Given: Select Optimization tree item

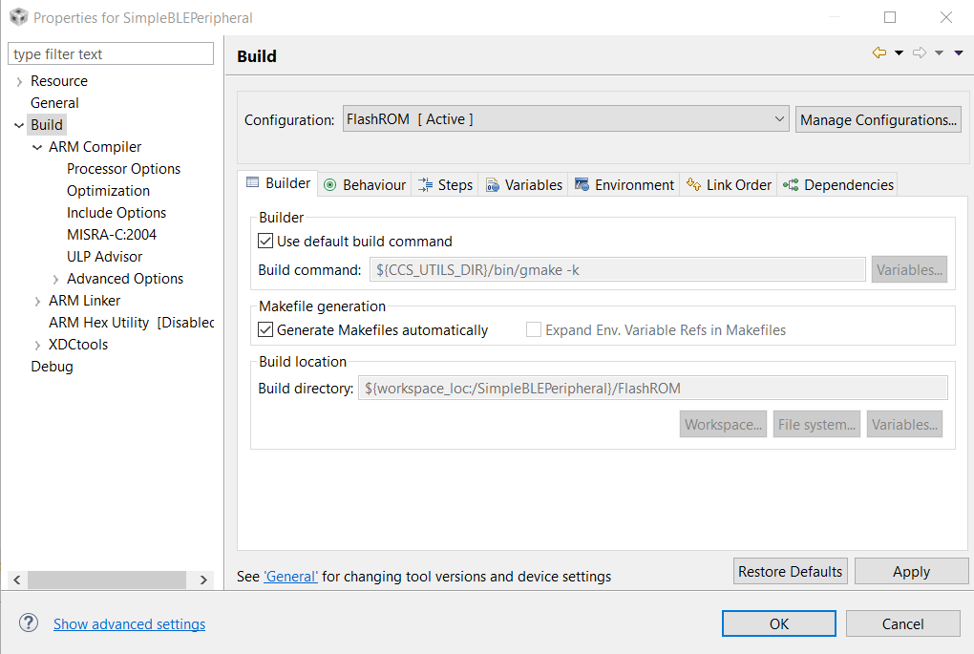Looking at the screenshot, I should tap(108, 191).
